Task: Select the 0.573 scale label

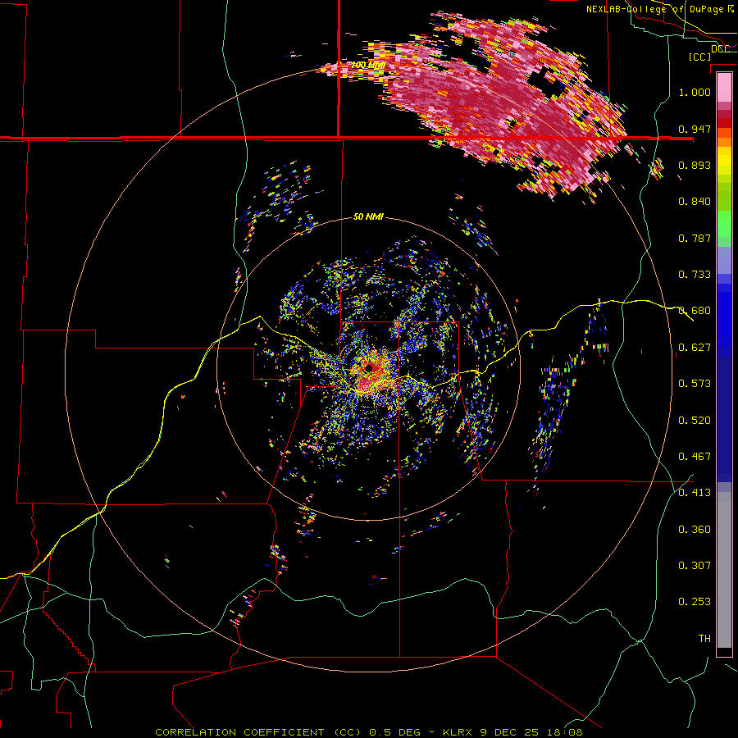Action: (x=695, y=384)
